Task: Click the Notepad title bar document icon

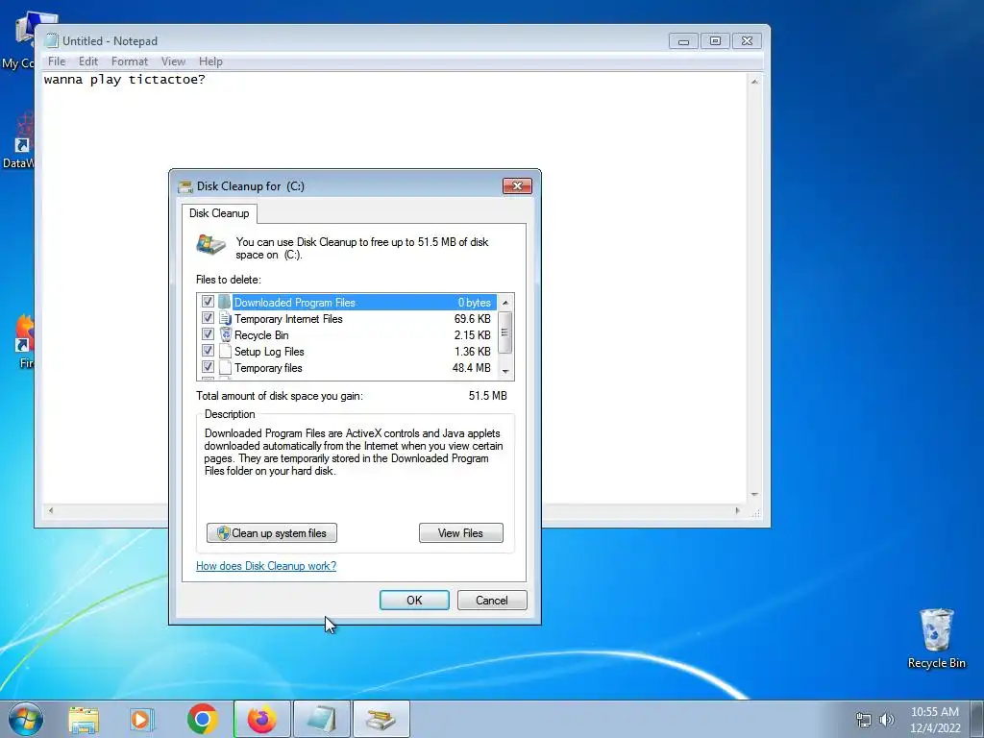Action: [x=52, y=40]
